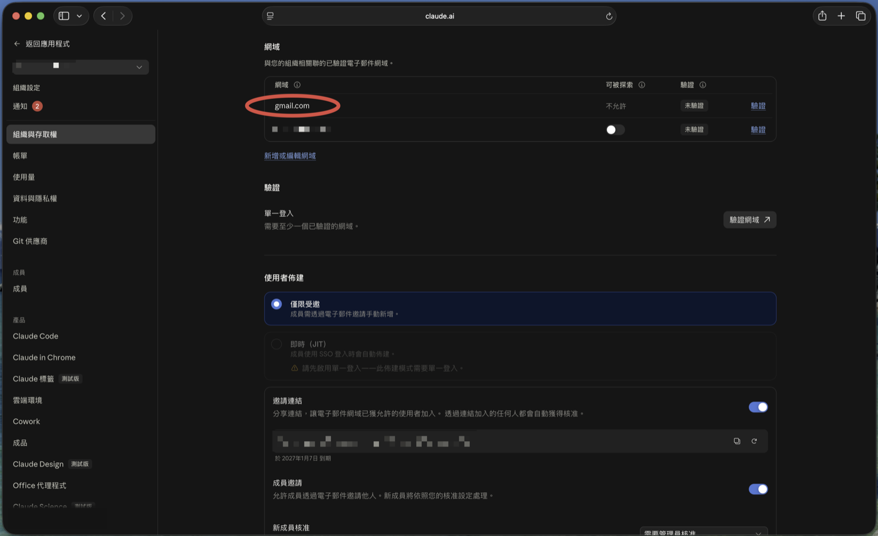
Task: Click the 驗證網域 button
Action: [749, 220]
